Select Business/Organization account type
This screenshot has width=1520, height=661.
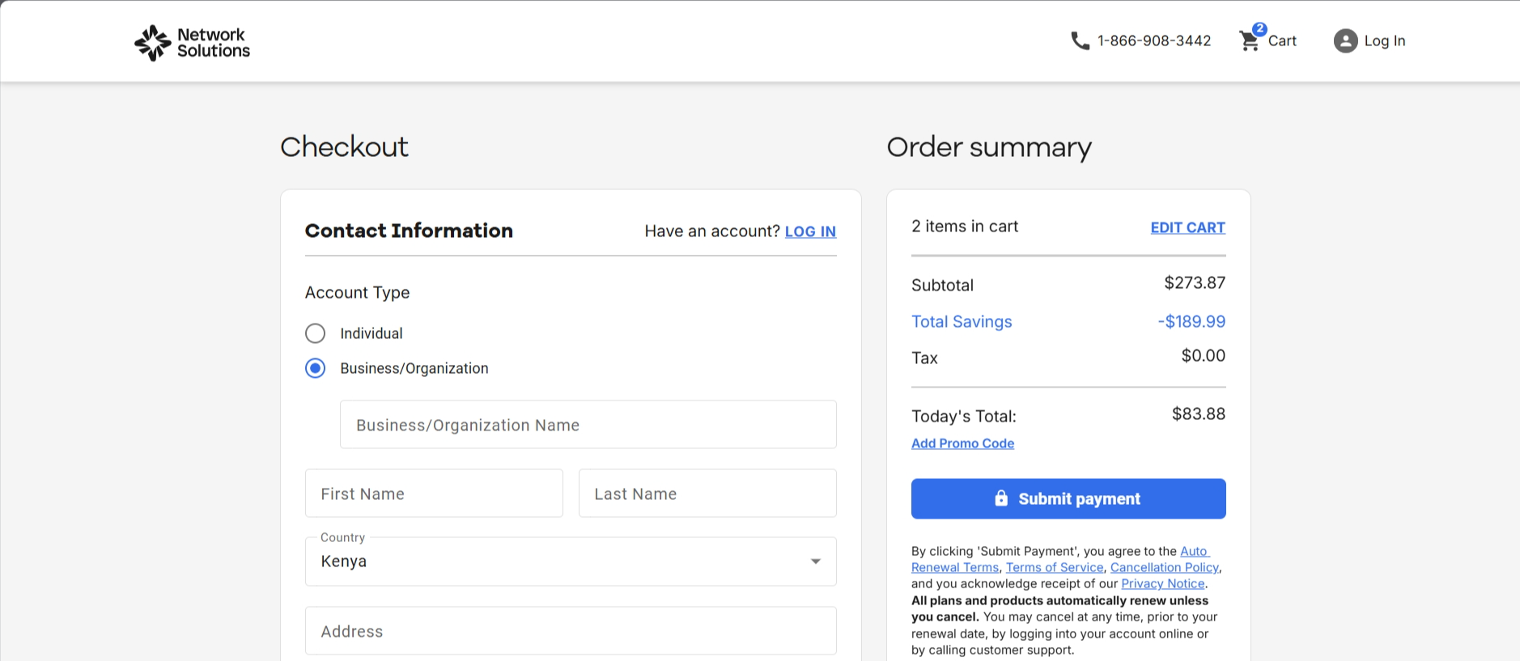tap(315, 368)
